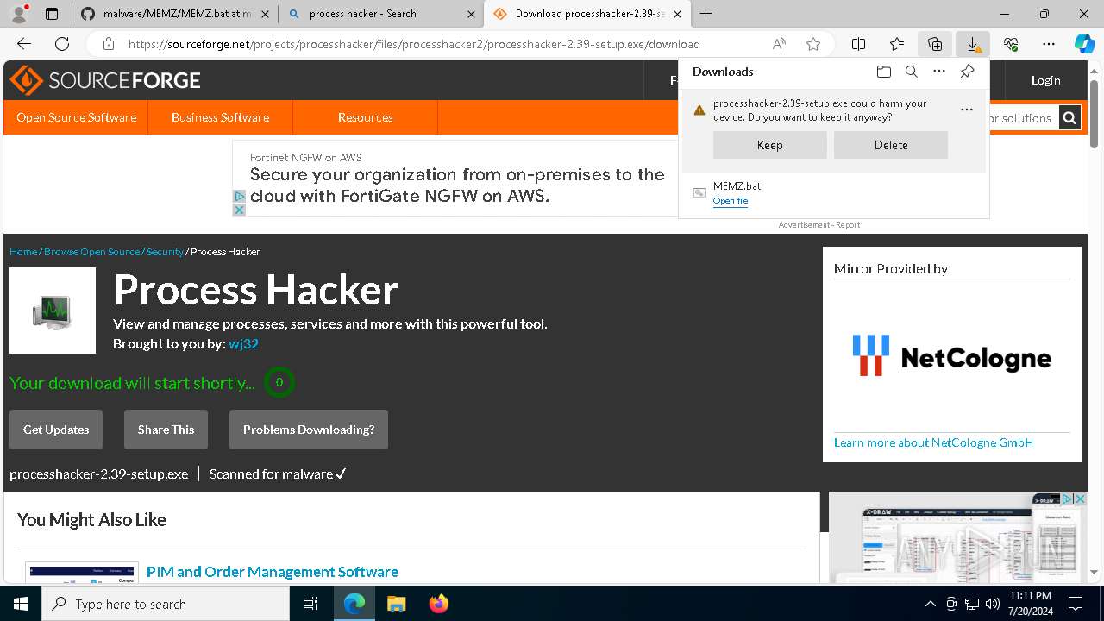Screen dimensions: 1104x621
Task: Click the Security breadcrumb link
Action: (x=165, y=252)
